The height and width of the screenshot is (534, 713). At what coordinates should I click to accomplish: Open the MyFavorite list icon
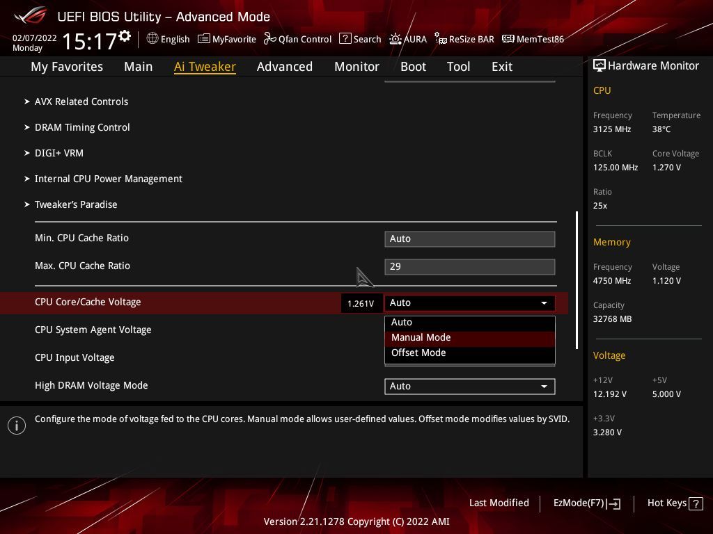click(204, 39)
